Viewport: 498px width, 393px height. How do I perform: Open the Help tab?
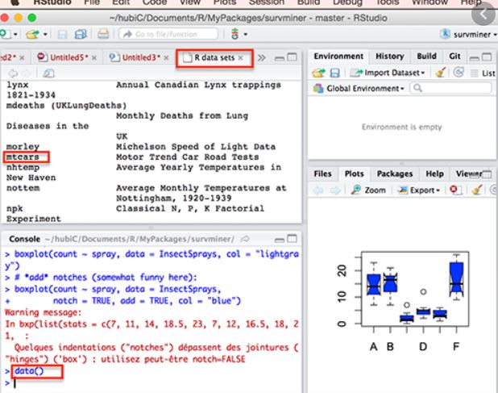point(434,174)
